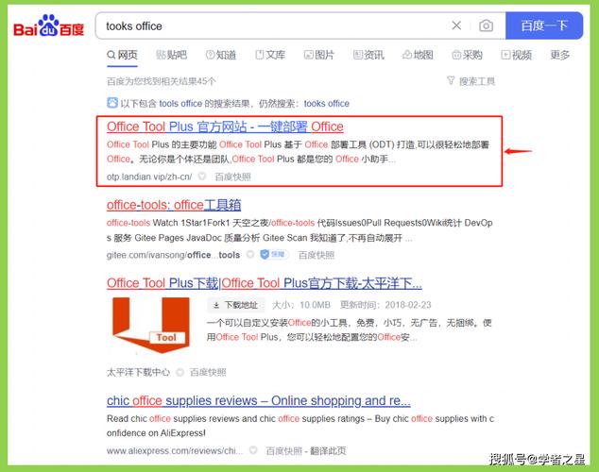Screen dimensions: 599x472
Task: Click the funnel icon beside 搜索工具
Action: pyautogui.click(x=451, y=80)
